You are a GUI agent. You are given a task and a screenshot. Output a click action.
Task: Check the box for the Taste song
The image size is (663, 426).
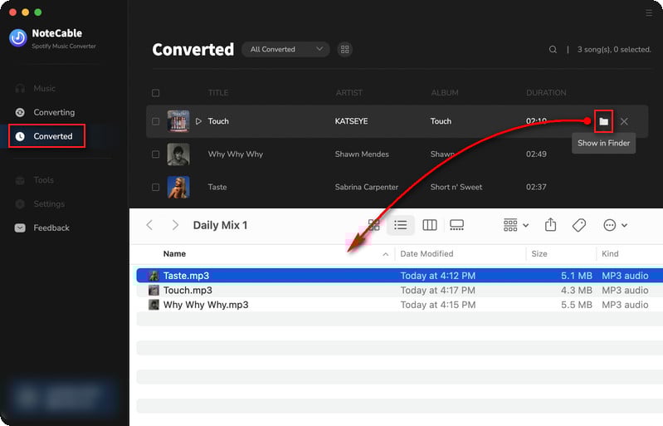[156, 187]
